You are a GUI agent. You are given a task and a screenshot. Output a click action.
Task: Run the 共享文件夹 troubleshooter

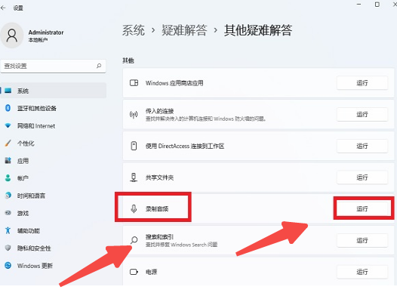pos(362,177)
